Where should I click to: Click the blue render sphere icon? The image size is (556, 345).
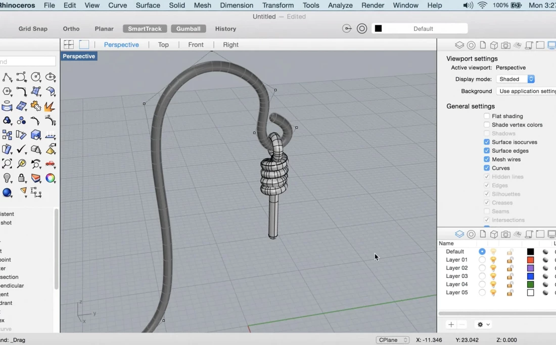pos(7,193)
